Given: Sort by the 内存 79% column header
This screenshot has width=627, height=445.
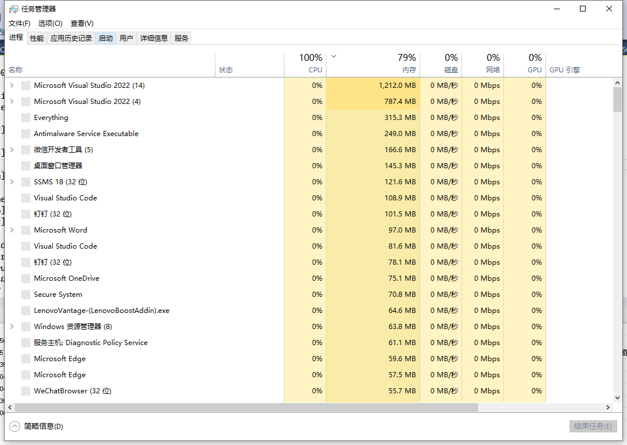Looking at the screenshot, I should tap(373, 65).
